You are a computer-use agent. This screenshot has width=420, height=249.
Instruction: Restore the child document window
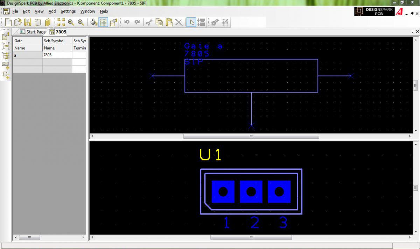coord(412,13)
